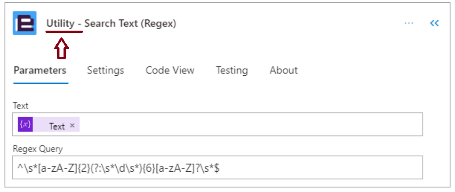Click the "Regex Query" field label
The image size is (455, 192).
pos(38,149)
